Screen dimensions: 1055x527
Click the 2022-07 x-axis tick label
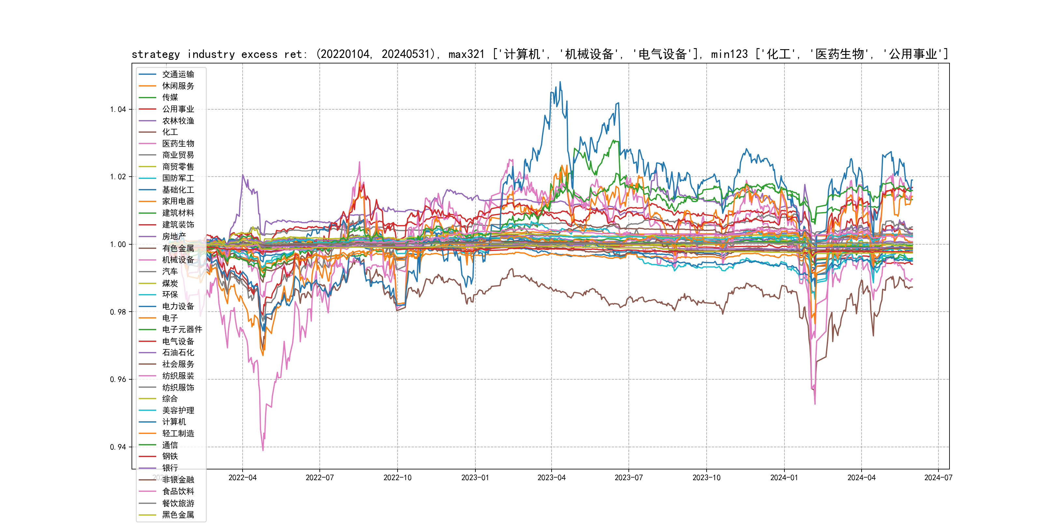[x=319, y=478]
